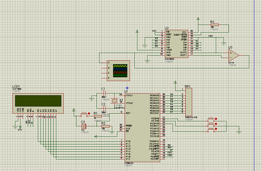Select the power terminal wired to VREF

137,31
